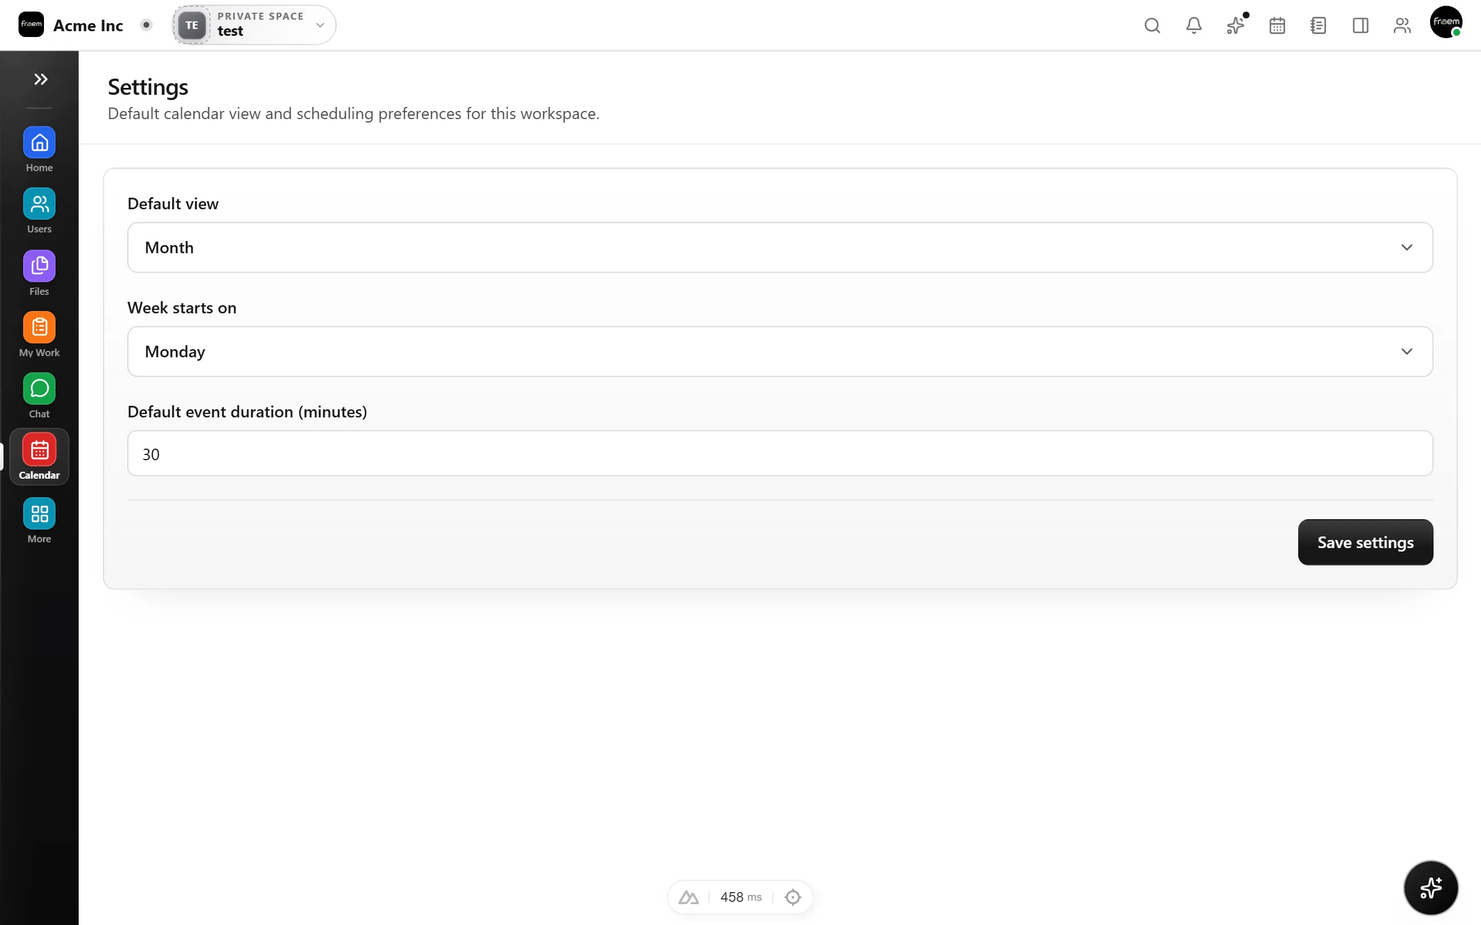Click the TE space avatar badge

click(x=191, y=25)
